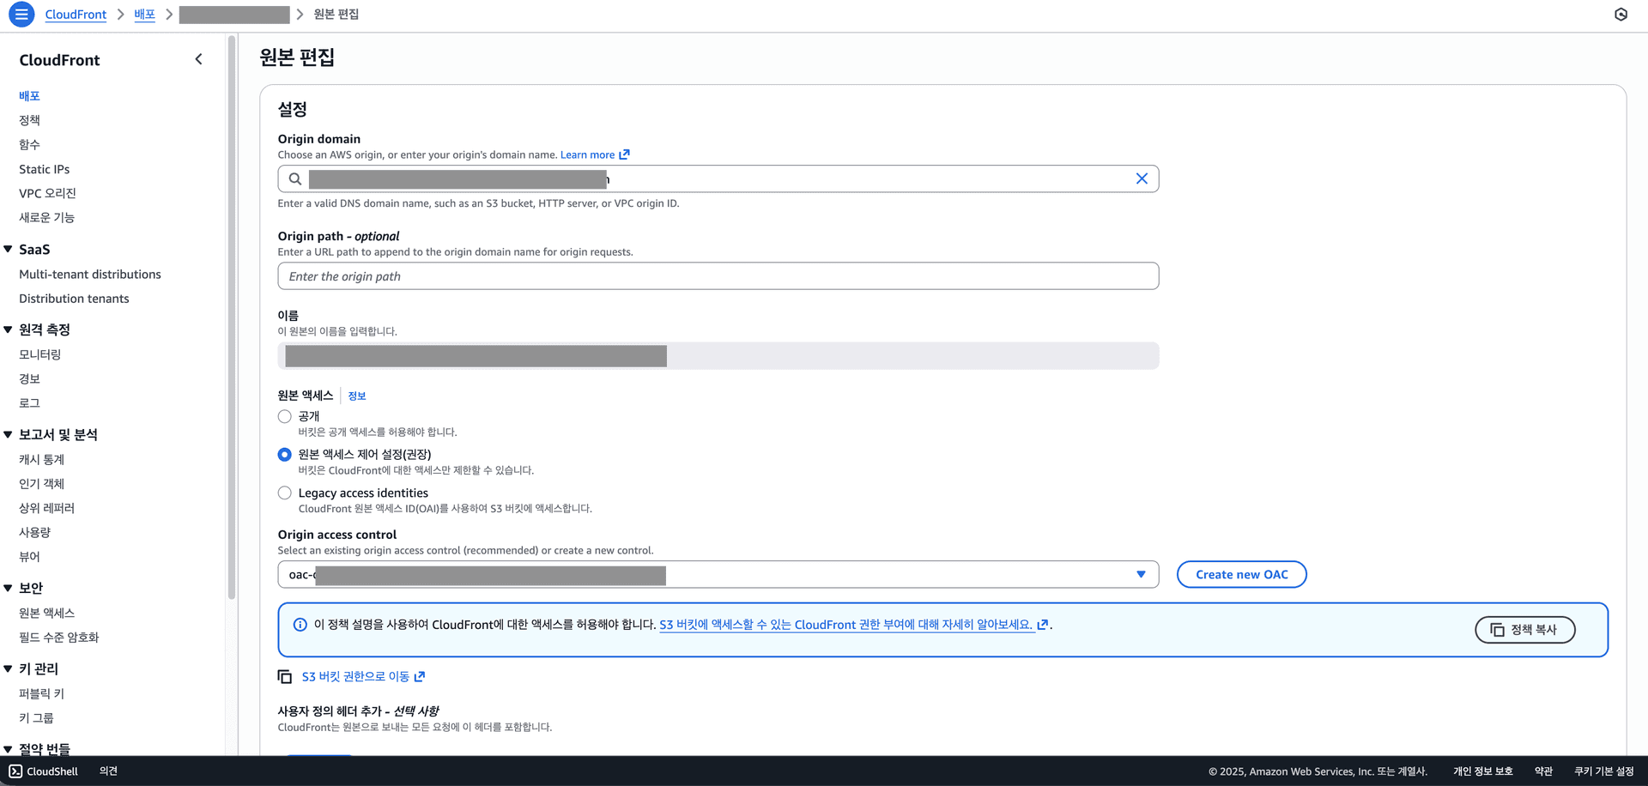Click the info icon in the policy notice
1648x786 pixels.
[300, 625]
